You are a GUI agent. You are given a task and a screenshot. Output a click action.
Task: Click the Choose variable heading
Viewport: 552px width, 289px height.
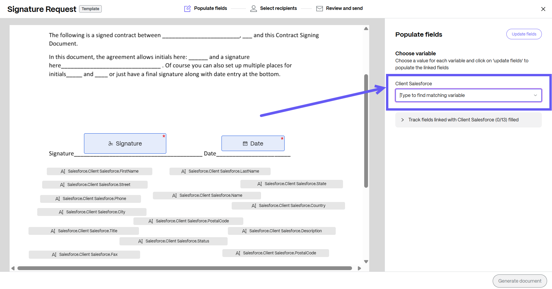pyautogui.click(x=415, y=54)
